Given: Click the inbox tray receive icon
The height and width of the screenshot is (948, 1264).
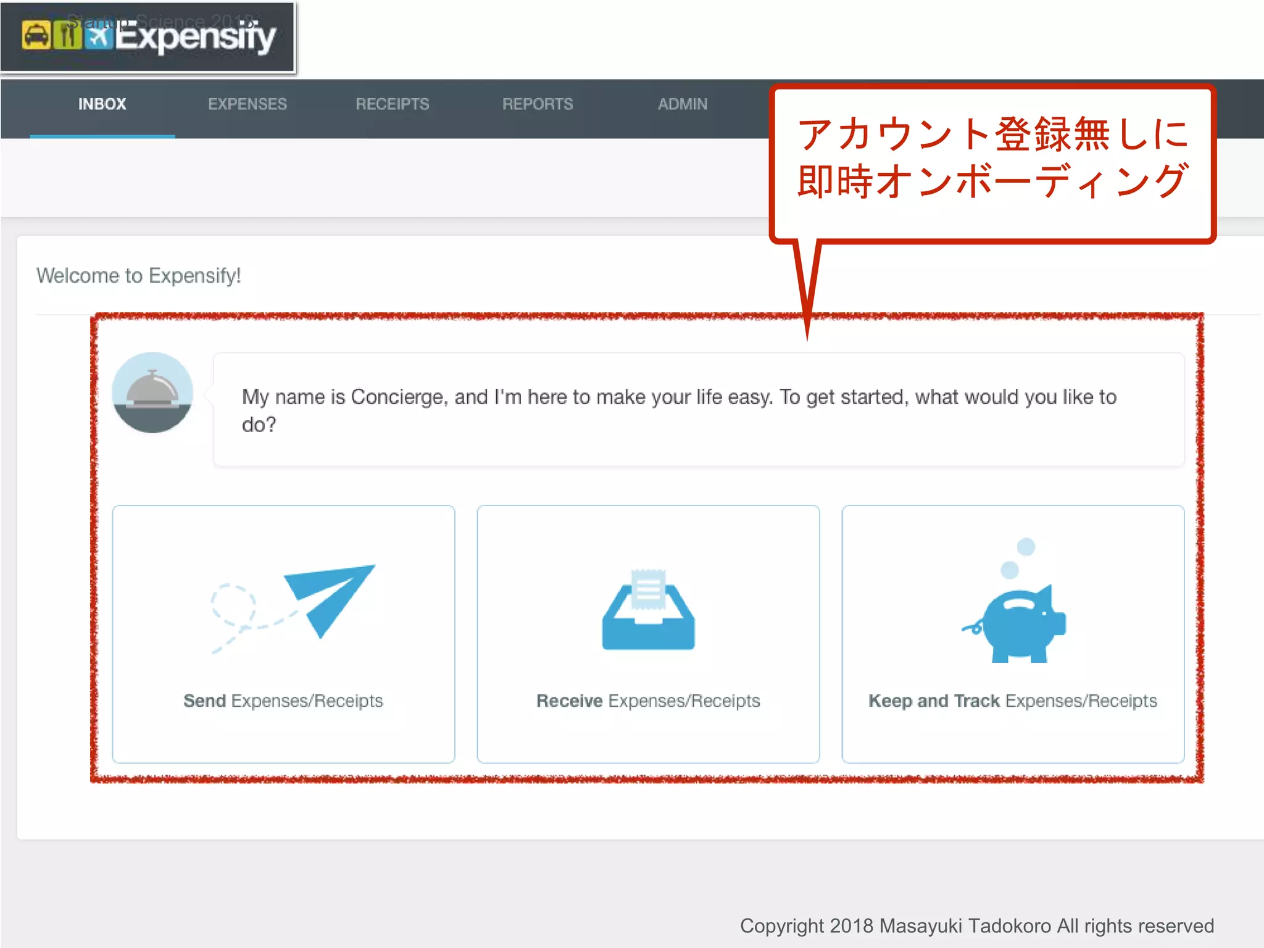Looking at the screenshot, I should [x=648, y=609].
